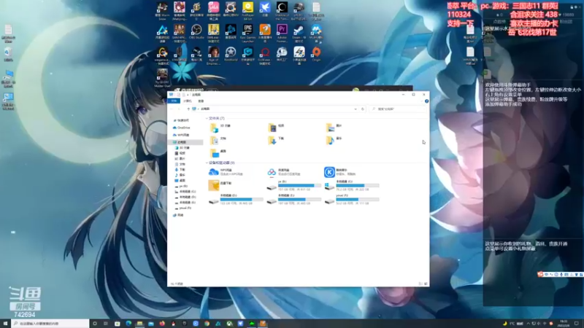The image size is (584, 328).
Task: Open the Windows Start menu
Action: point(5,324)
